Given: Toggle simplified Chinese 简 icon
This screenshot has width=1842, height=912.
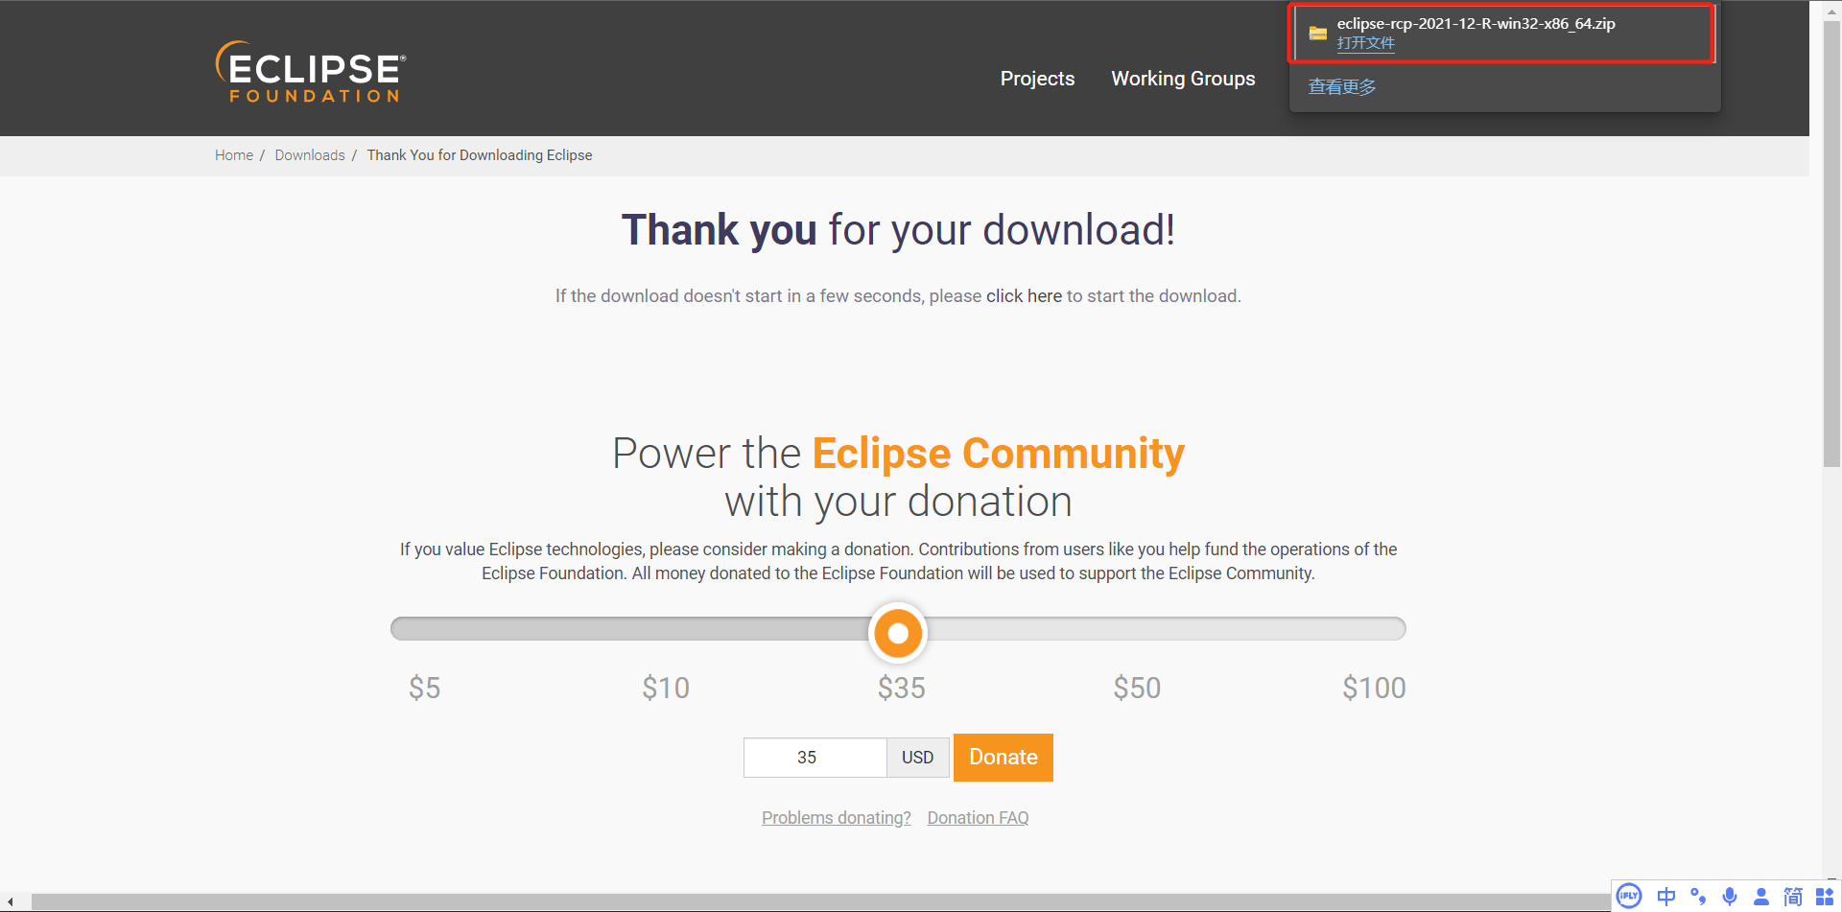Looking at the screenshot, I should [x=1792, y=896].
